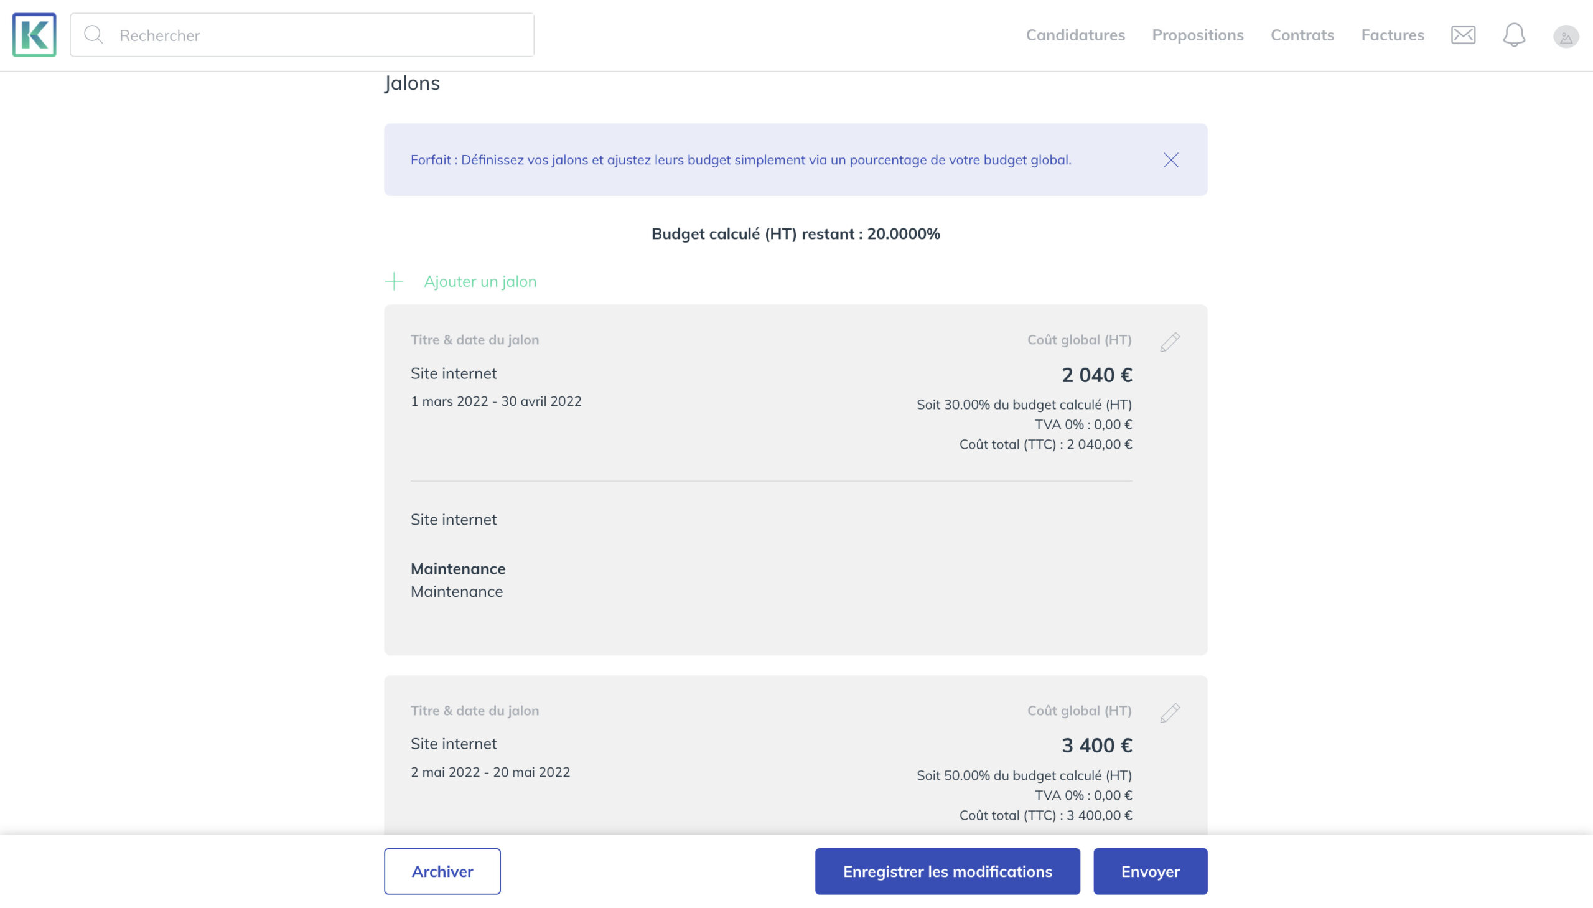Click the K logo home icon

[34, 35]
